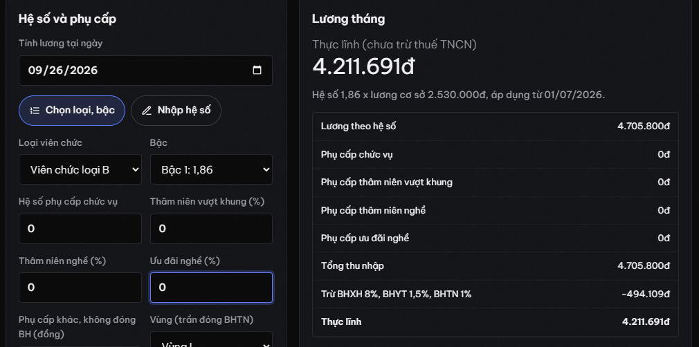Click the Phụ cấp chức vụ row label

(x=356, y=155)
